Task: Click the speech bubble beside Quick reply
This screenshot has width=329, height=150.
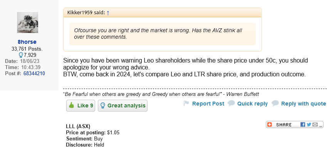Action: 231,104
